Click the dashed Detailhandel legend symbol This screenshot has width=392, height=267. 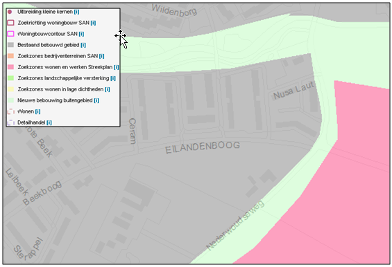pyautogui.click(x=10, y=122)
